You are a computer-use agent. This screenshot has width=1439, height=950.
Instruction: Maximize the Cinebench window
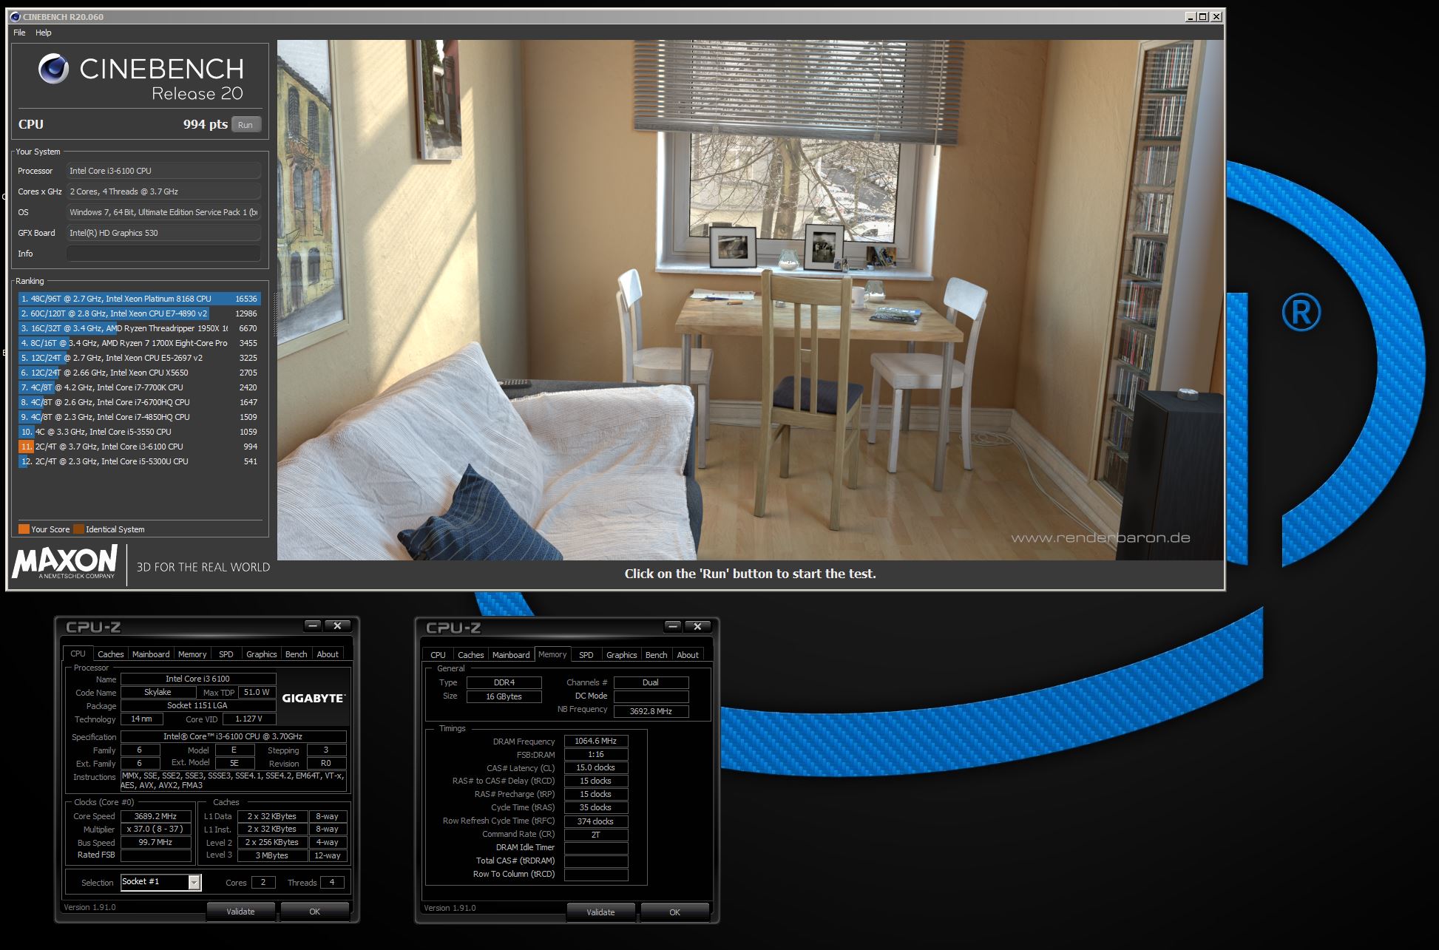tap(1203, 16)
